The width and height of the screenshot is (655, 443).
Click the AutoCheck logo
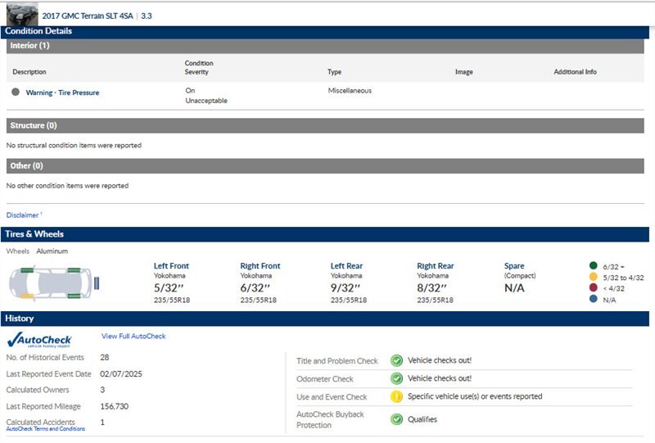39,340
